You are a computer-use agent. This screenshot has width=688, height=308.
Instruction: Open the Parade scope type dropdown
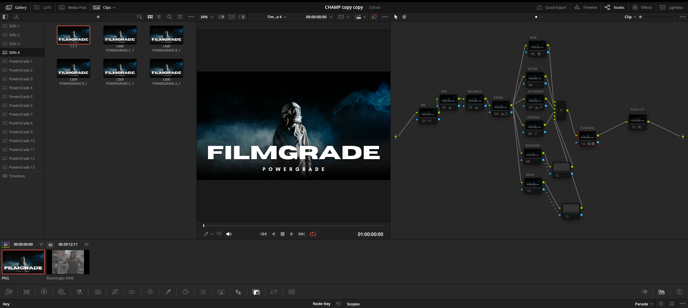[644, 304]
